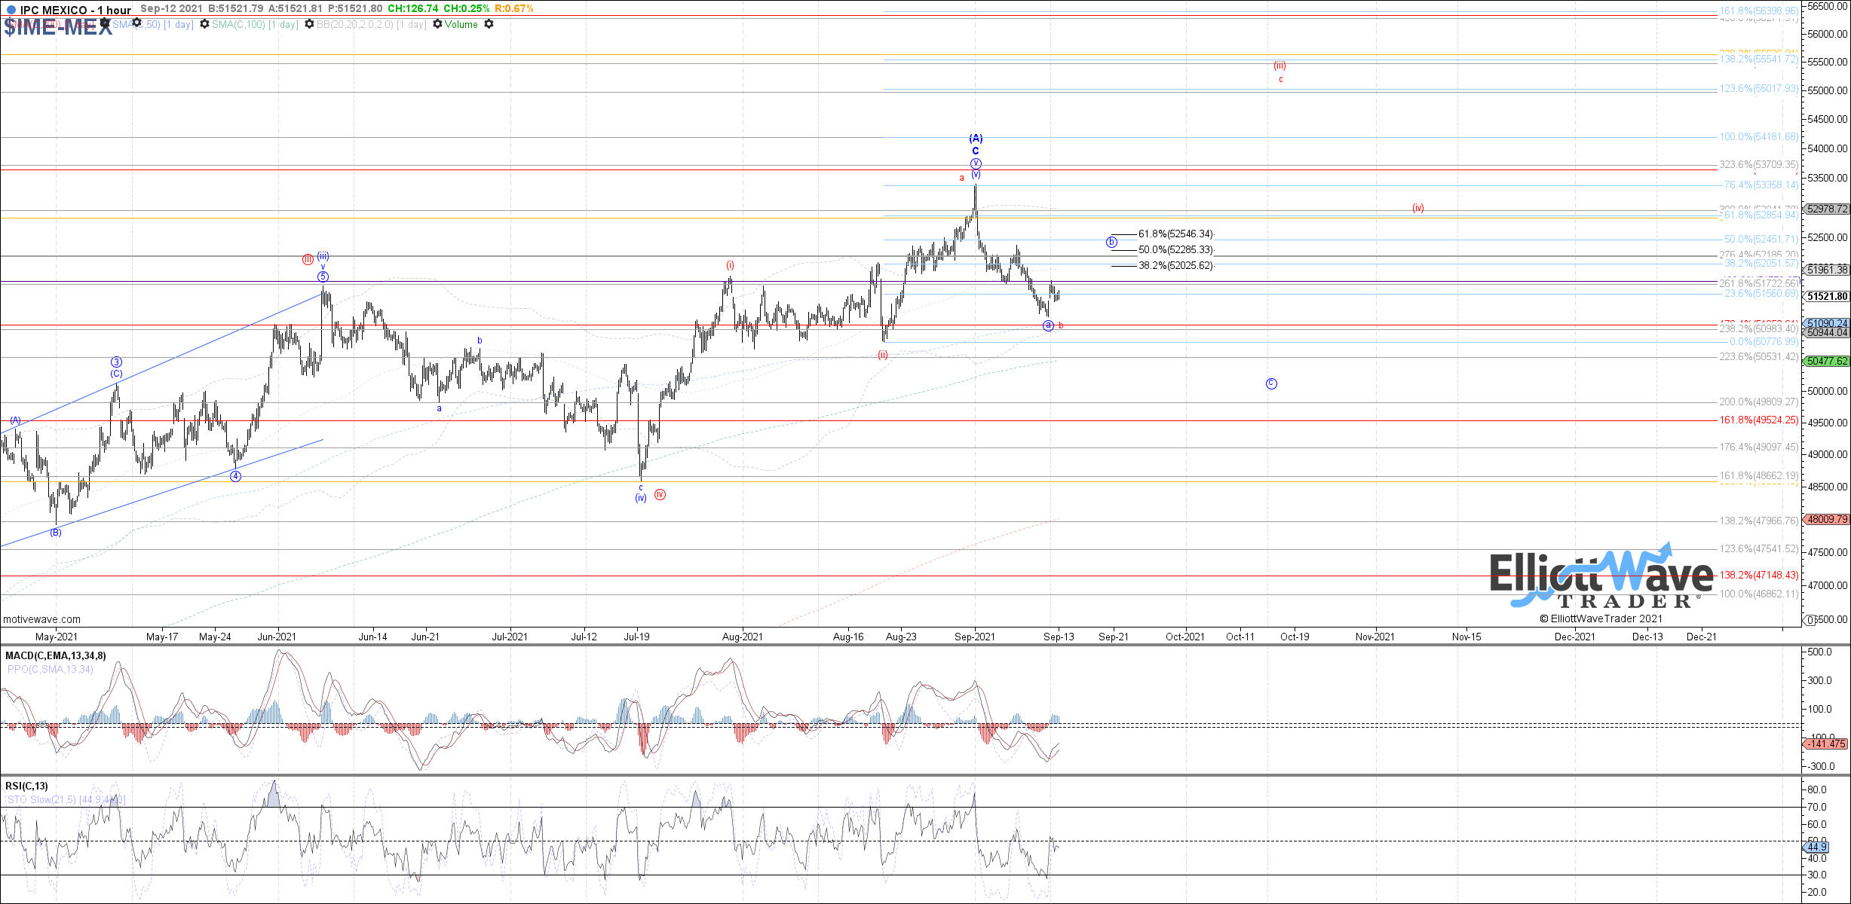The width and height of the screenshot is (1851, 904).
Task: Select blue (A) label at early-May left edge
Action: click(x=15, y=420)
